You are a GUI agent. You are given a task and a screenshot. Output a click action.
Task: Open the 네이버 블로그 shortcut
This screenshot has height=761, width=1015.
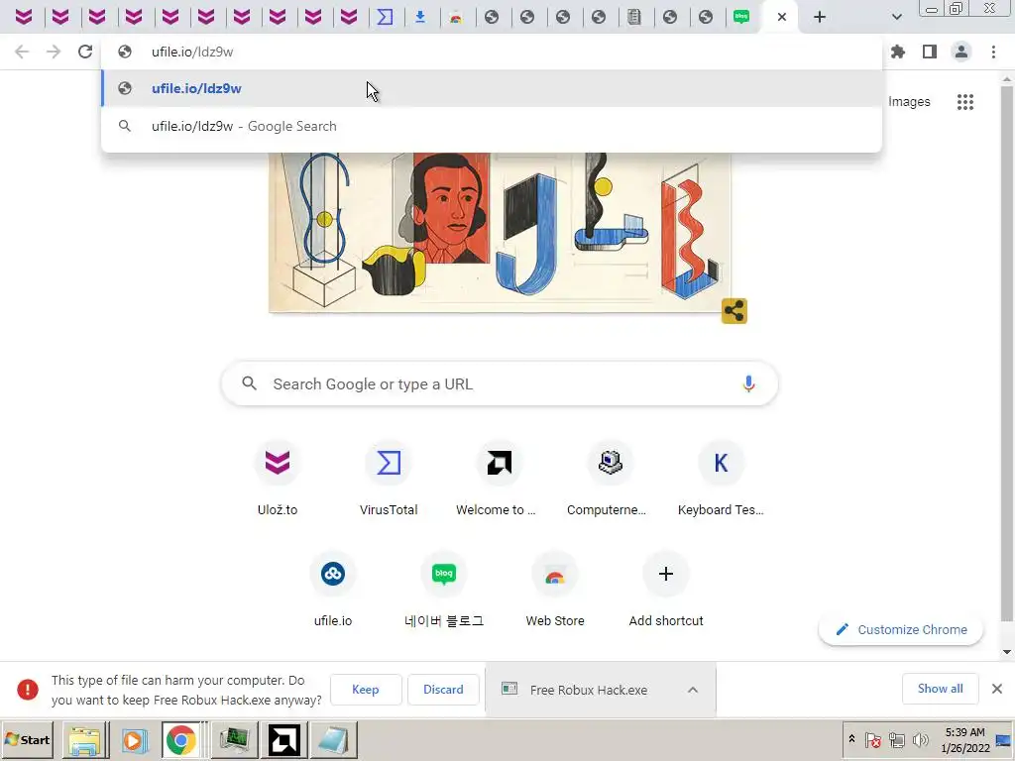point(443,591)
